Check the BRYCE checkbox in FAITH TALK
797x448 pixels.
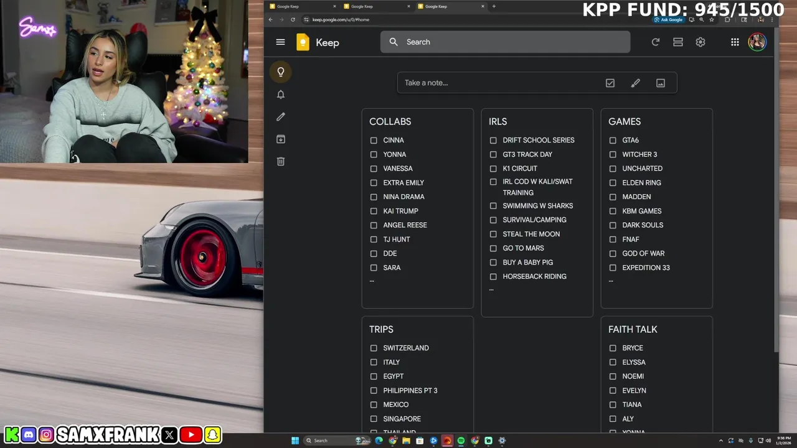coord(613,348)
